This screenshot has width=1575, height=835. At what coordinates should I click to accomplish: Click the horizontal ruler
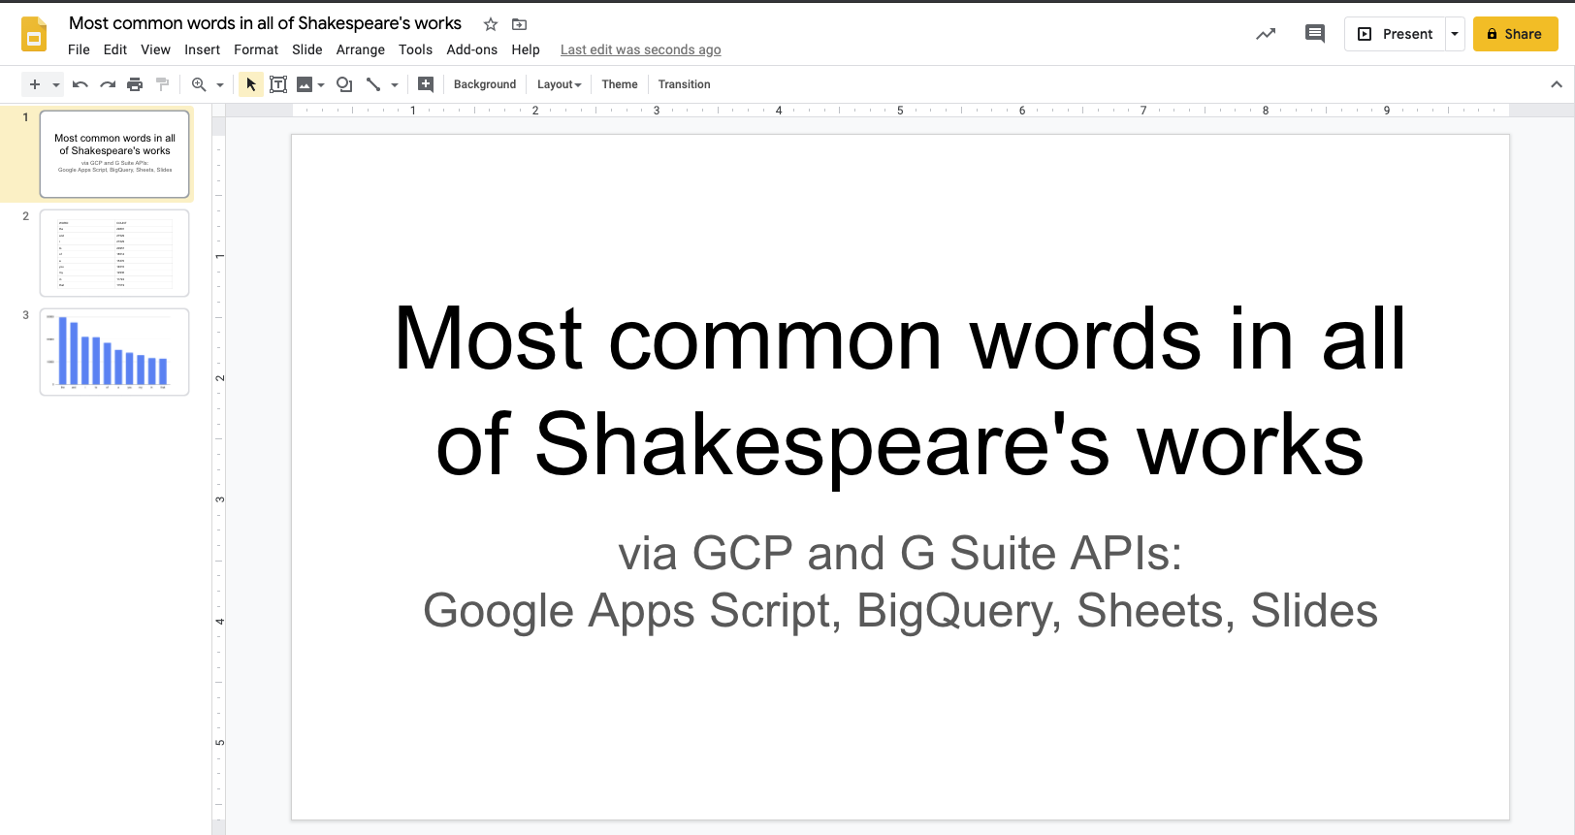click(900, 111)
